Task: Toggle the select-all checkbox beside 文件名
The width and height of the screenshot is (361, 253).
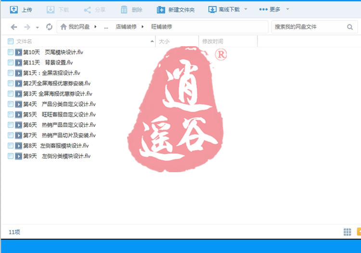Action: pos(11,41)
